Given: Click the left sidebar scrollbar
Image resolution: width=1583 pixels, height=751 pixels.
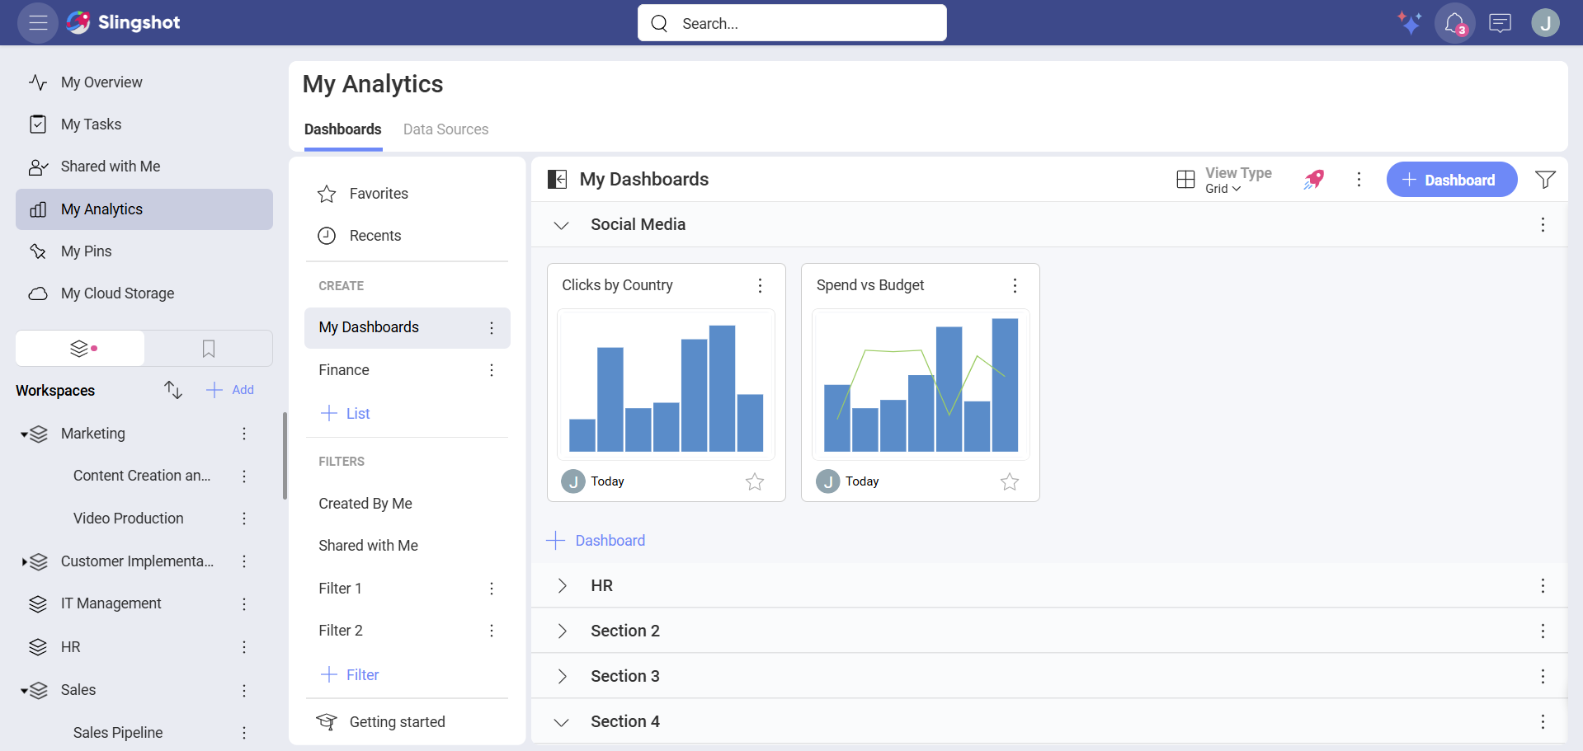Looking at the screenshot, I should pyautogui.click(x=285, y=456).
